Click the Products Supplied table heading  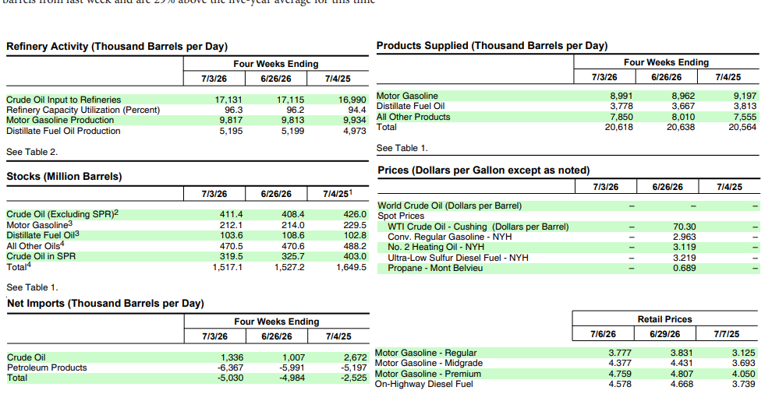[492, 46]
